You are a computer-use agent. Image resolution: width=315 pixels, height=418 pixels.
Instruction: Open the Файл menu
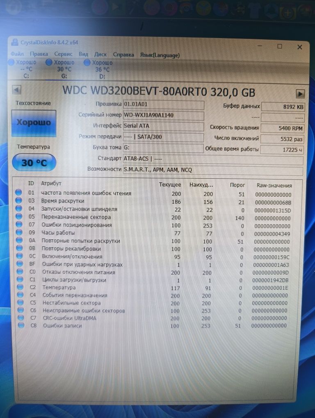coord(17,54)
